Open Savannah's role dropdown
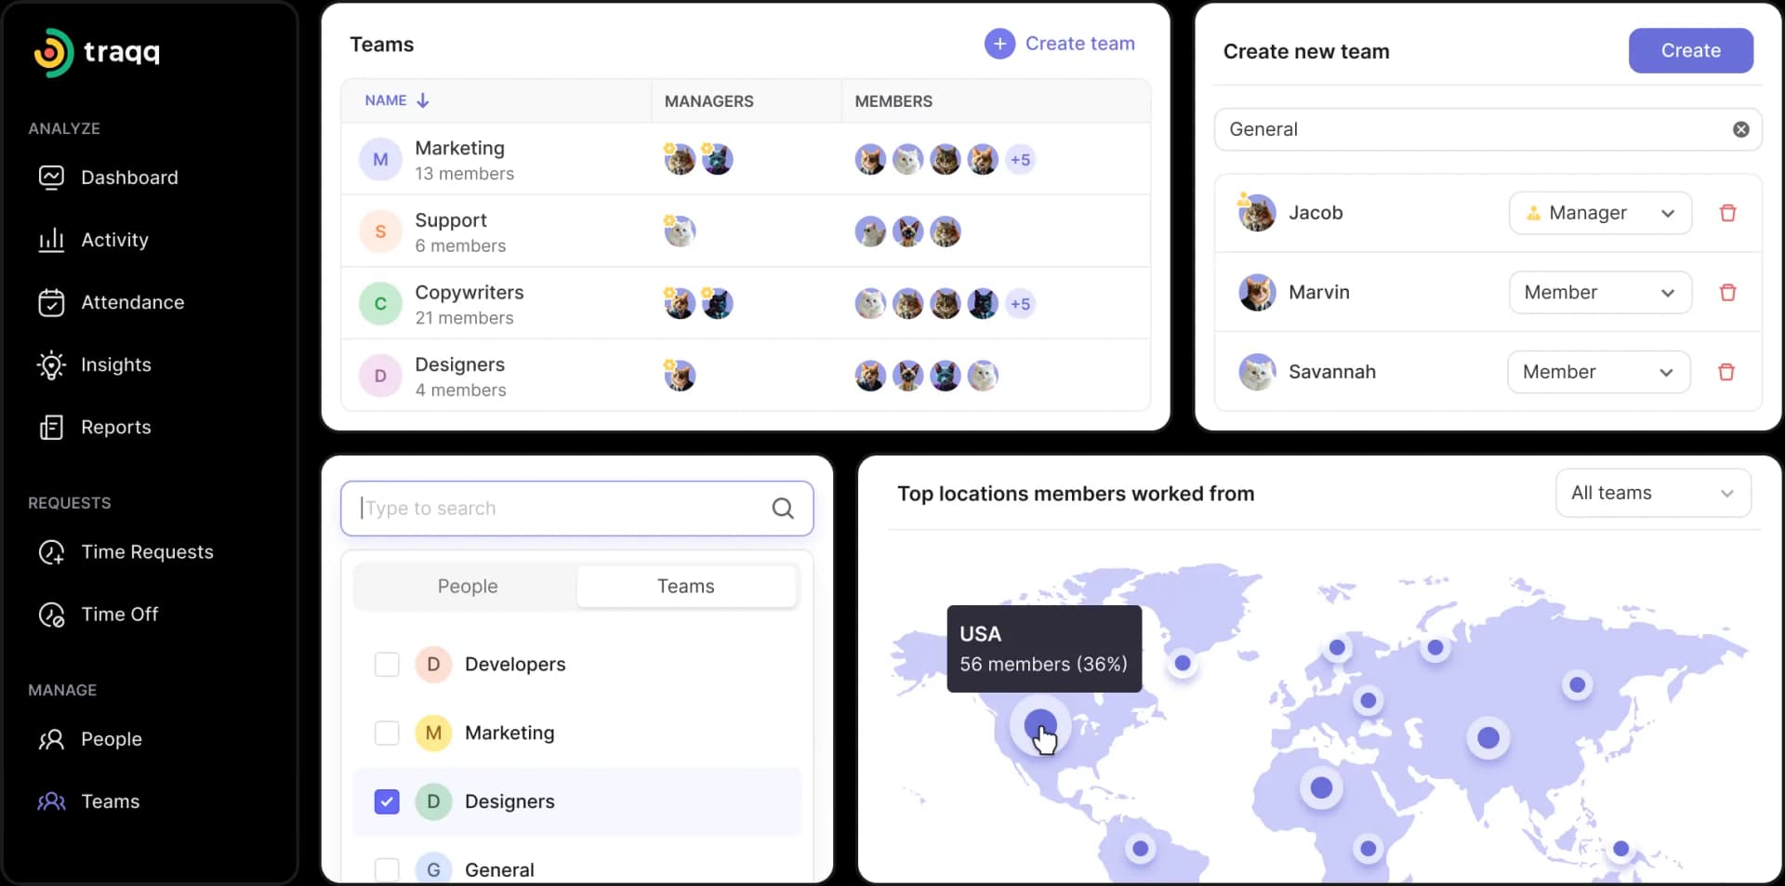1785x886 pixels. pos(1598,371)
